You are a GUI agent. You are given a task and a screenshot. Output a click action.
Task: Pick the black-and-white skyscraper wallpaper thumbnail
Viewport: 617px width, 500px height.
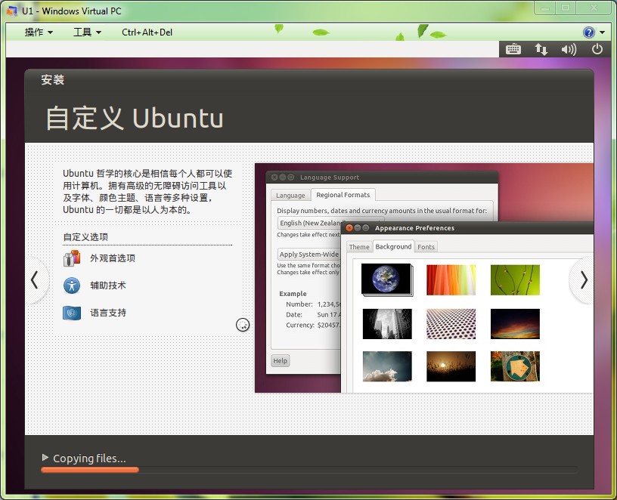387,324
